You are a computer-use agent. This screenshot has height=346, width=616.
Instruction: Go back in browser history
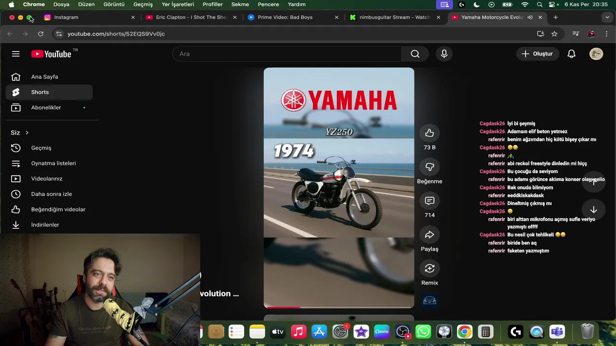tap(10, 34)
